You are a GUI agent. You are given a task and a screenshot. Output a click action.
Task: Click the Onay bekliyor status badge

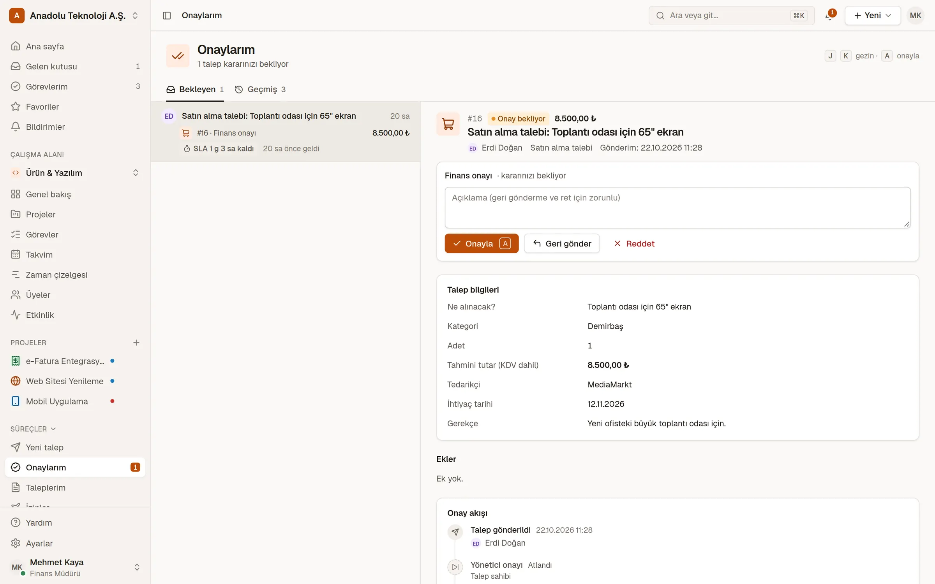click(x=518, y=118)
